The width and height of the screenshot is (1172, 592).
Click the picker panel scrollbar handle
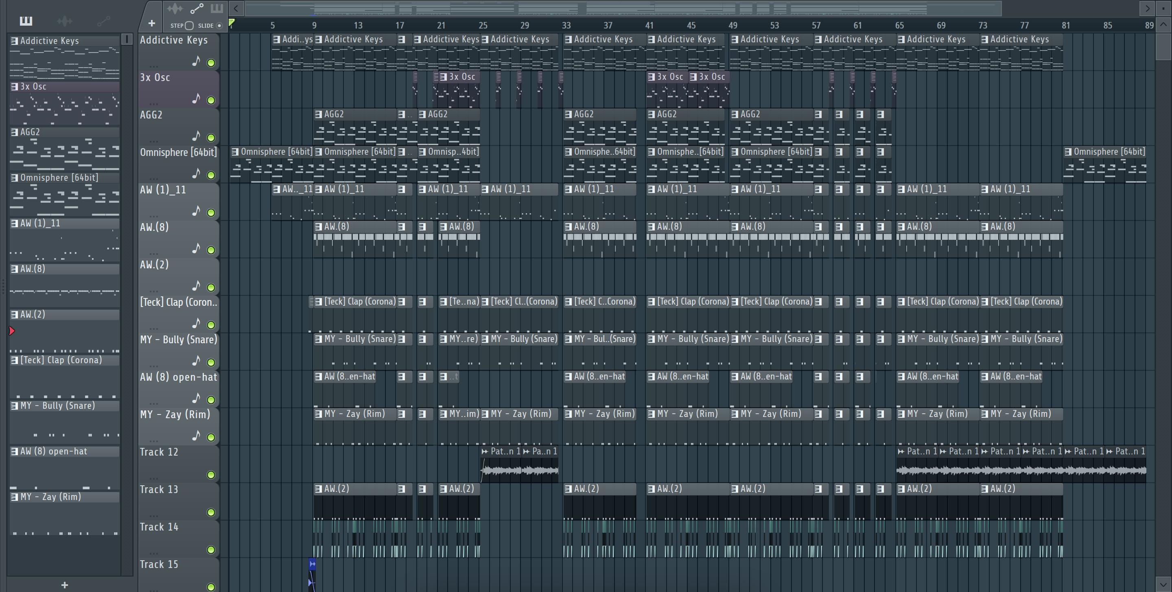(x=127, y=39)
